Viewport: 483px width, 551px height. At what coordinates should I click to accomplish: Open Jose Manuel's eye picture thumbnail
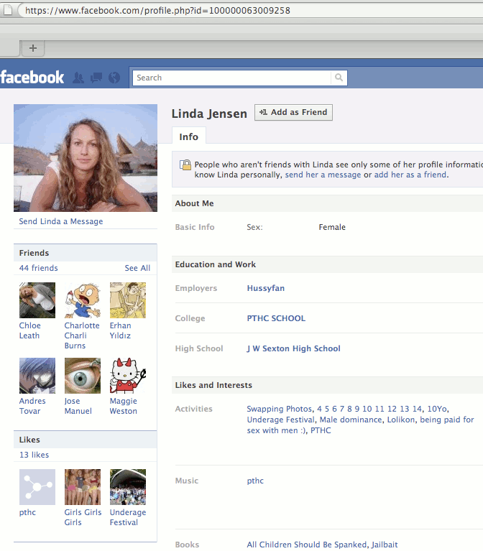(x=83, y=376)
